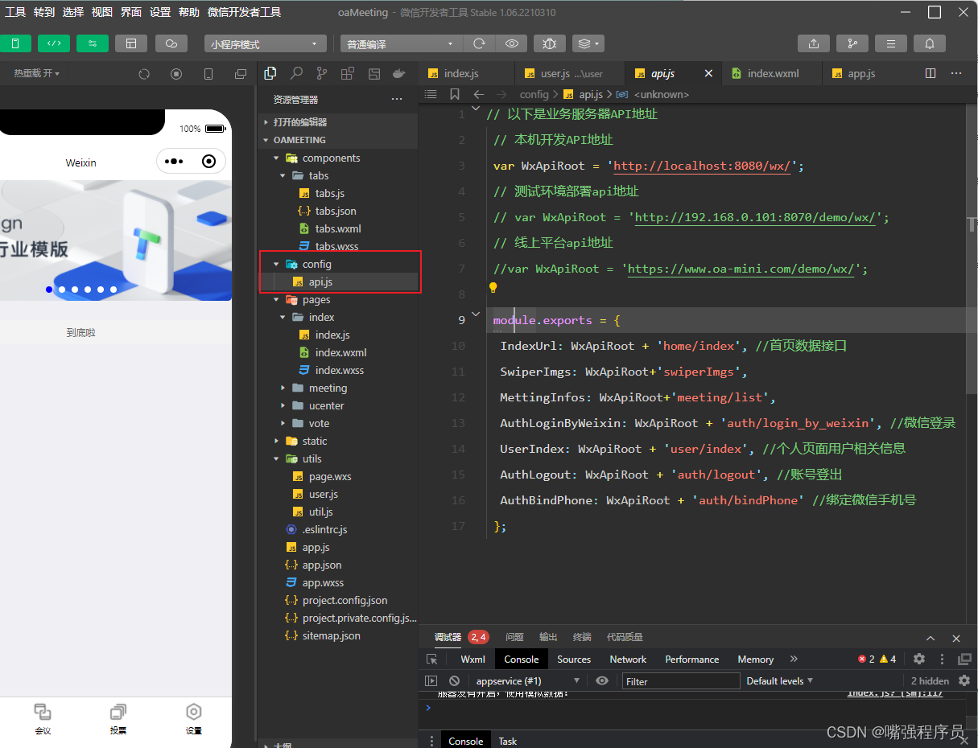Switch to the app.js editor tab
This screenshot has width=978, height=748.
point(867,73)
